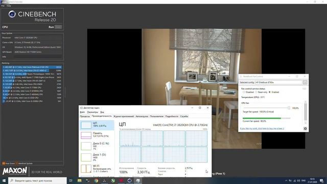Select the Intel Core i7-7700K ranking row
This screenshot has width=327, height=184.
(x=32, y=87)
